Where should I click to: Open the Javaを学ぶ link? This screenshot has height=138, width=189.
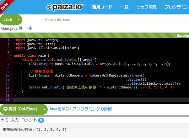(x=59, y=109)
